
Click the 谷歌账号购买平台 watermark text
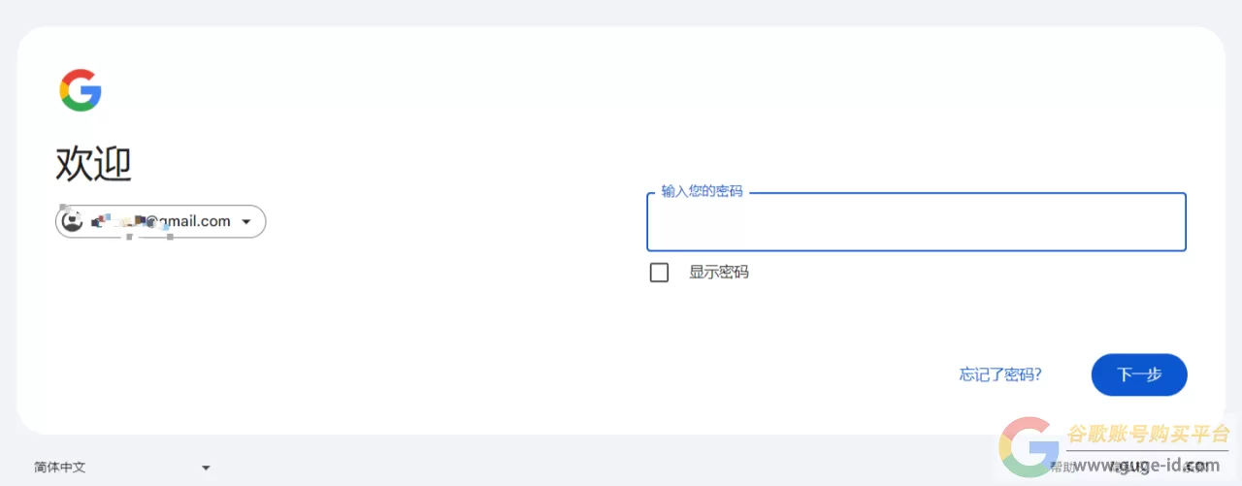pyautogui.click(x=1148, y=434)
